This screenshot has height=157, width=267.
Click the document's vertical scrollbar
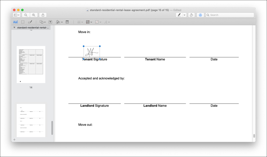(x=254, y=136)
